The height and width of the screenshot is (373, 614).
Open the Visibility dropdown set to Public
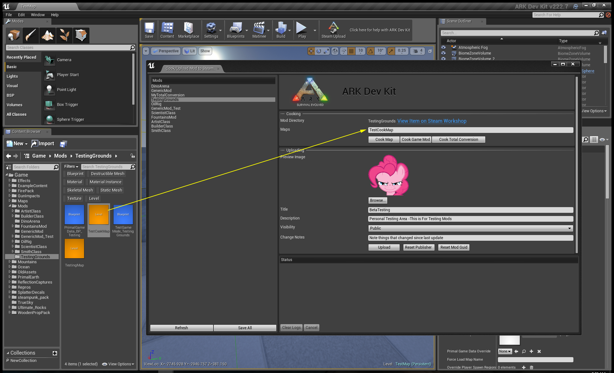pyautogui.click(x=470, y=228)
